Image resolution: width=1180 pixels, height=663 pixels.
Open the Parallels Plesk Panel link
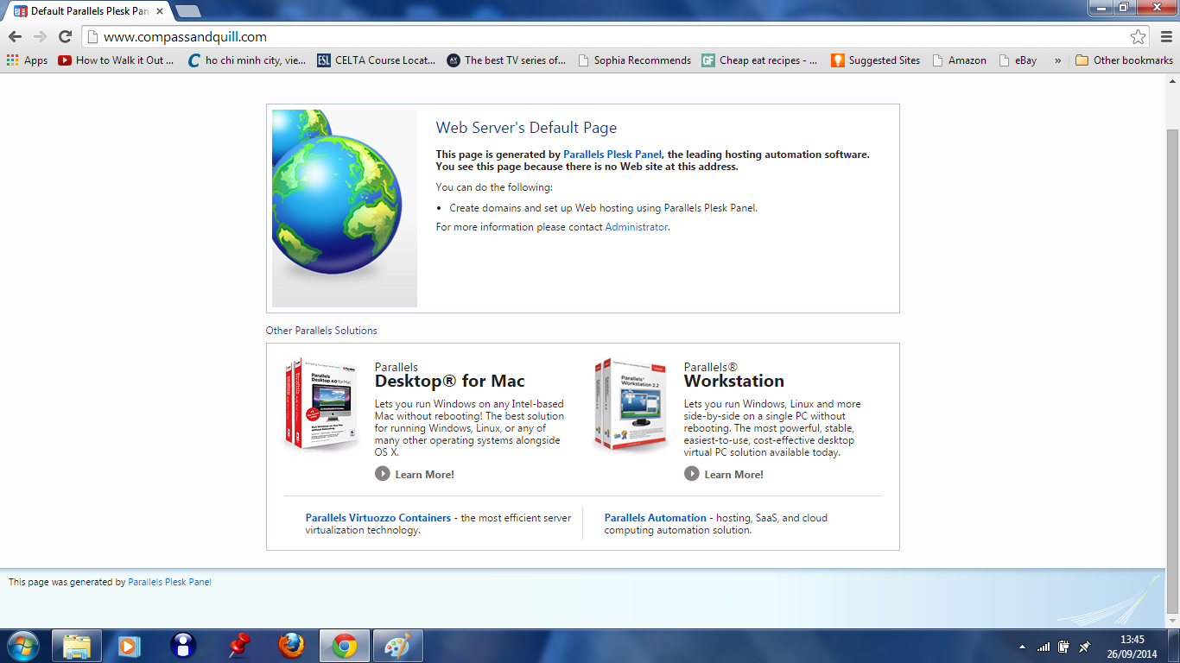click(x=612, y=155)
